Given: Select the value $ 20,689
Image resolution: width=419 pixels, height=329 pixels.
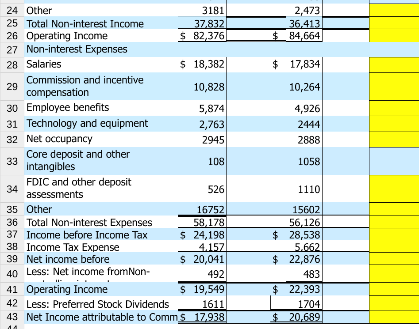Looking at the screenshot, I should [x=296, y=317].
